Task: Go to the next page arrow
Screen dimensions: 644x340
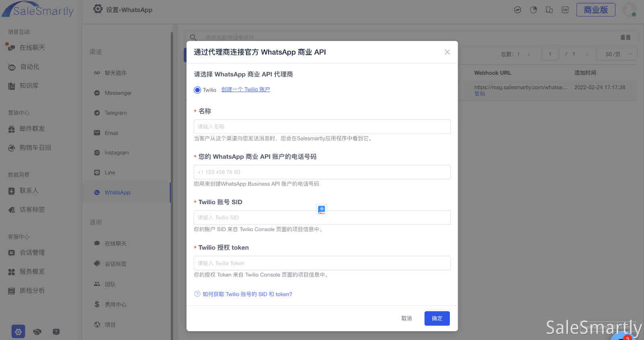Action: click(587, 54)
